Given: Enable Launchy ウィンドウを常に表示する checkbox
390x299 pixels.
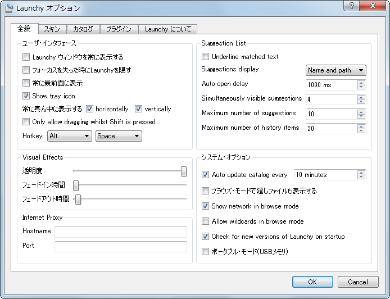Looking at the screenshot, I should click(26, 57).
